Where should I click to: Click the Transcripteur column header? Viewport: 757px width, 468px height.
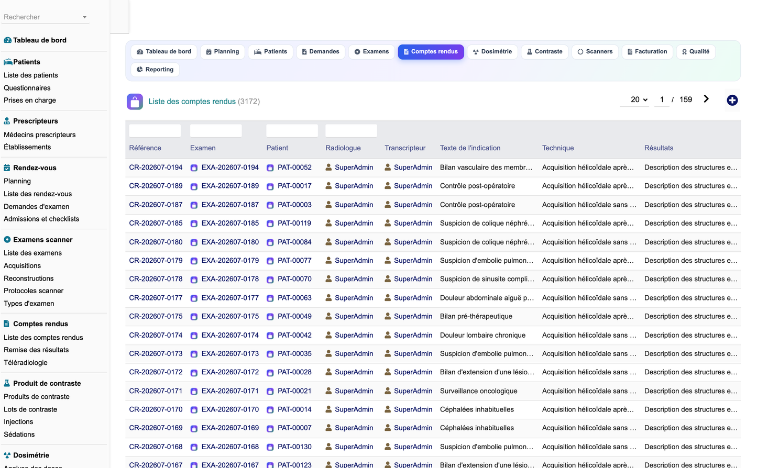405,148
